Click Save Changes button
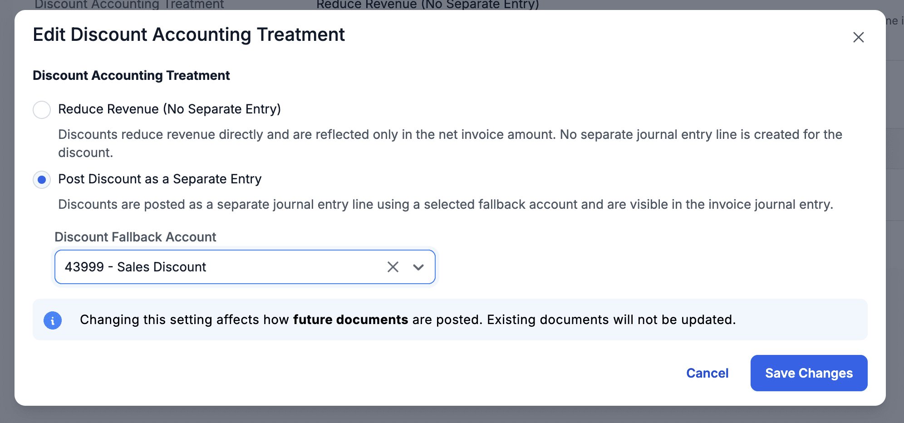The height and width of the screenshot is (423, 904). [x=809, y=373]
